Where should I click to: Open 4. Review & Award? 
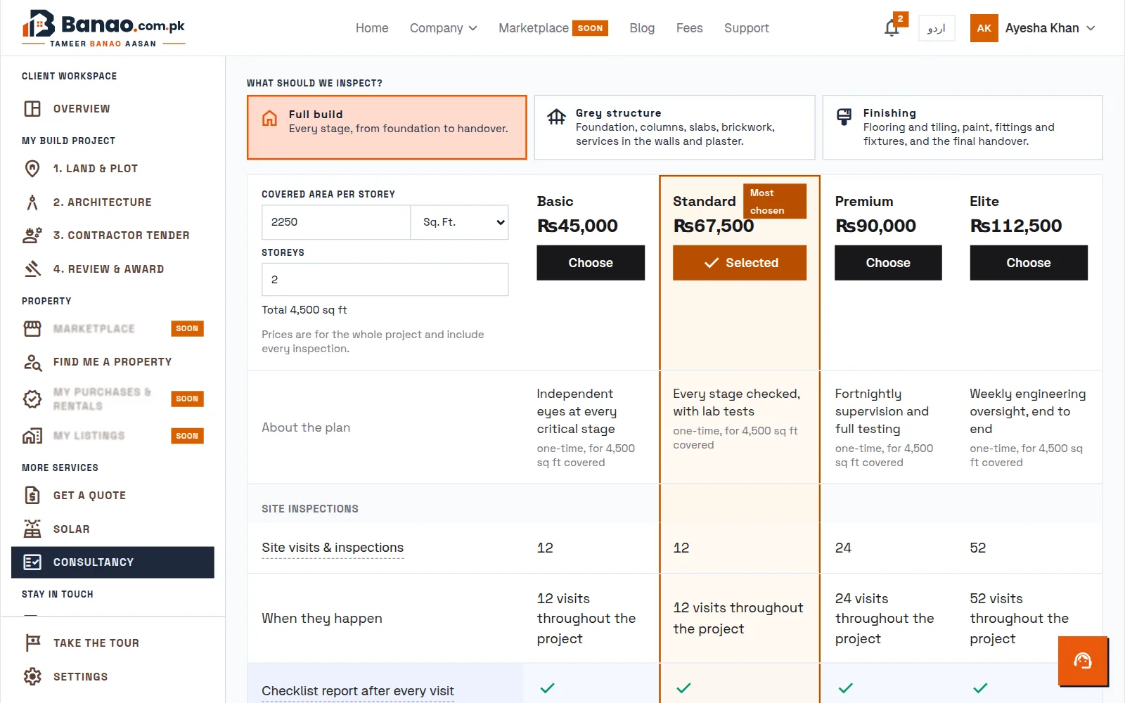click(x=112, y=269)
